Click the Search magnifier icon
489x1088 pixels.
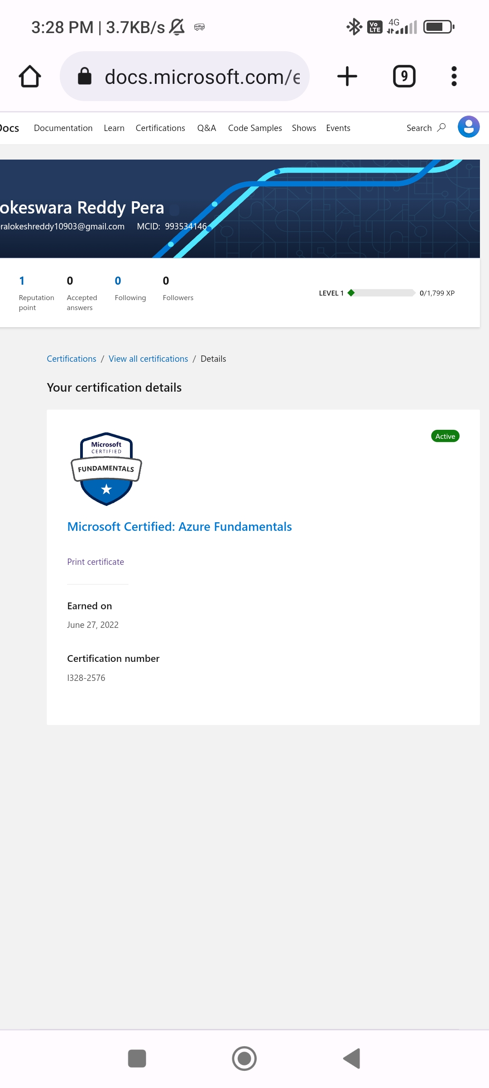[441, 128]
